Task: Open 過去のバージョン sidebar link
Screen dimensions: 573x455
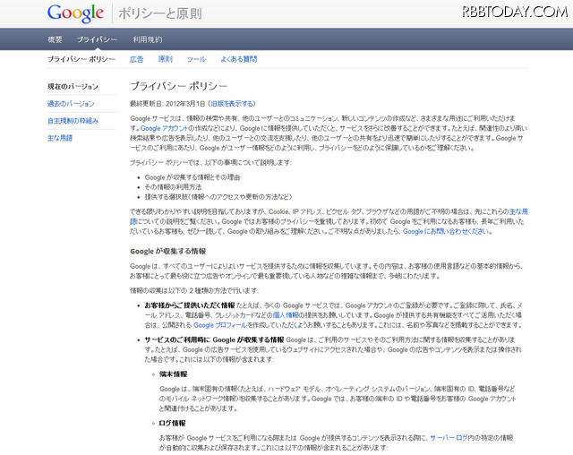Action: pos(71,104)
